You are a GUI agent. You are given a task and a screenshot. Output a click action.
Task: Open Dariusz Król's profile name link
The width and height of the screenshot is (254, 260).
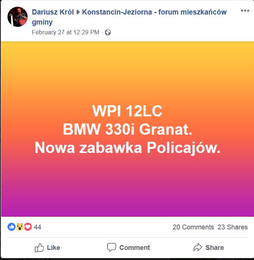click(x=53, y=12)
